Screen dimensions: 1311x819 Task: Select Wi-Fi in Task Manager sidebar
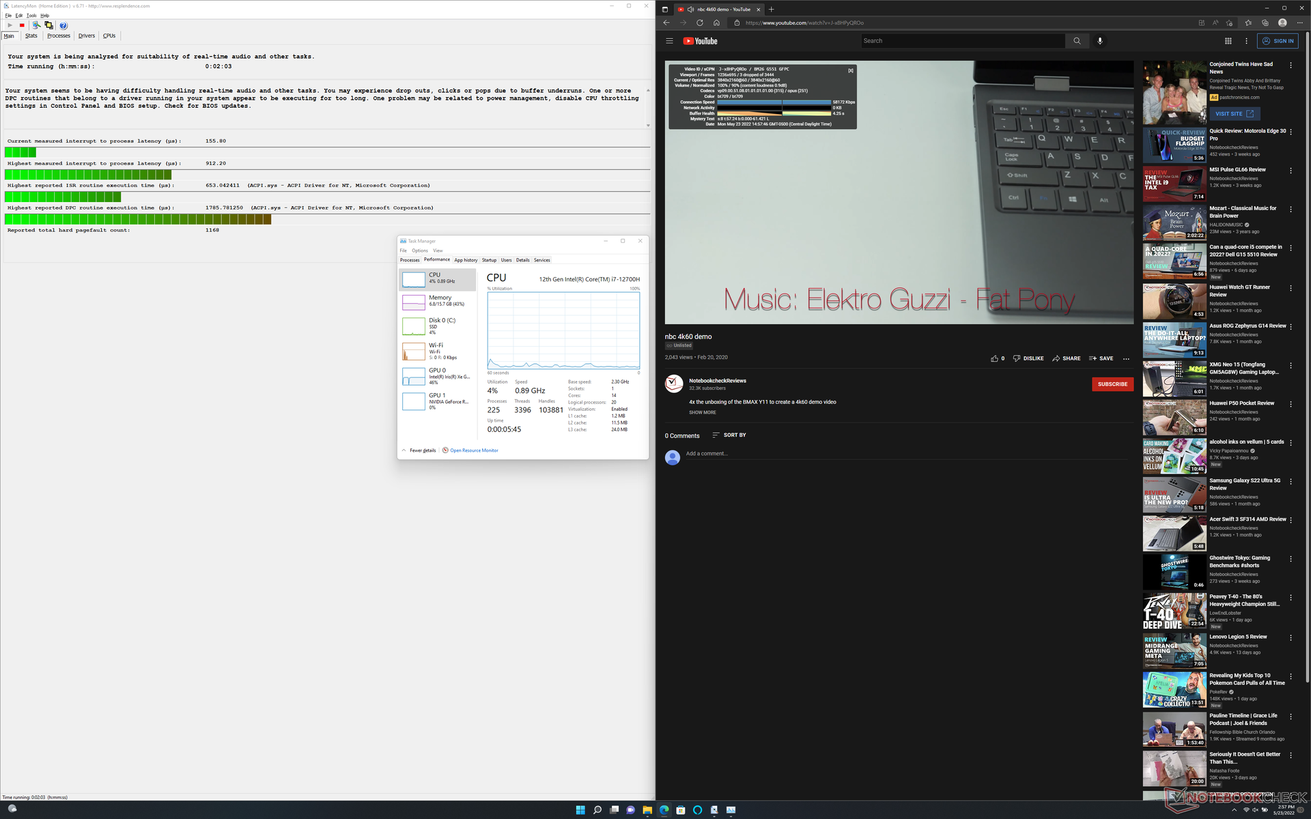(x=437, y=351)
